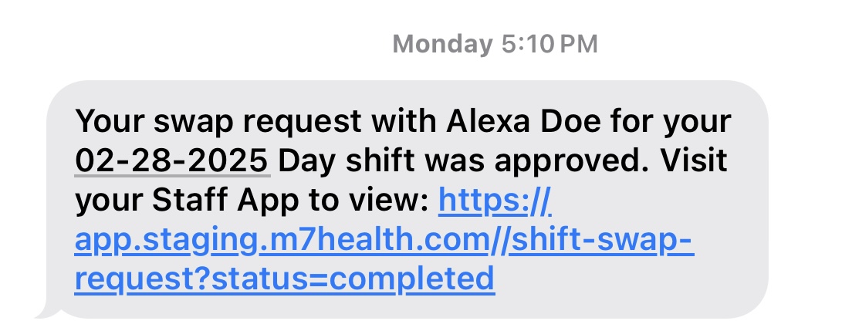The width and height of the screenshot is (842, 331).
Task: Click the Monday 5:10 PM timestamp
Action: tap(495, 44)
